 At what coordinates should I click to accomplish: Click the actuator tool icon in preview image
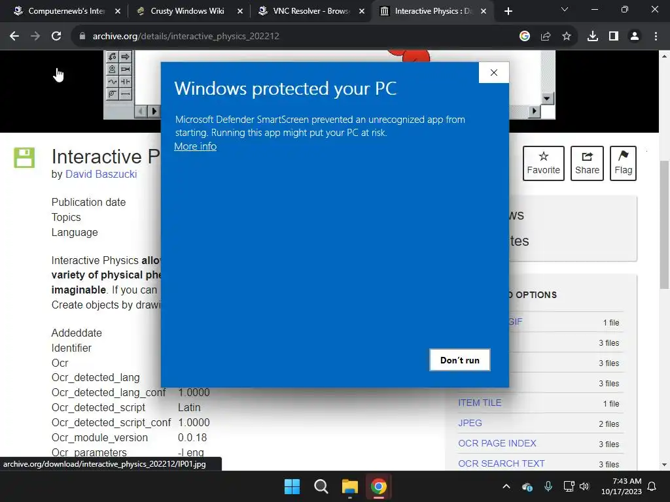[125, 69]
